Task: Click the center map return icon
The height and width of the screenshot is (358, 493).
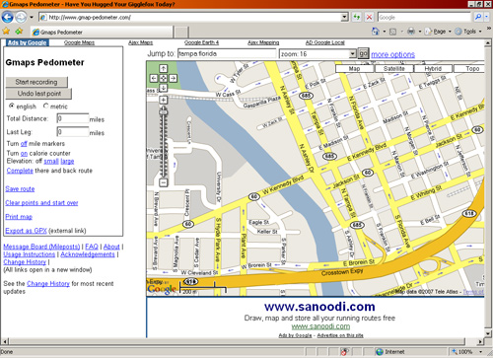Action: pos(164,78)
